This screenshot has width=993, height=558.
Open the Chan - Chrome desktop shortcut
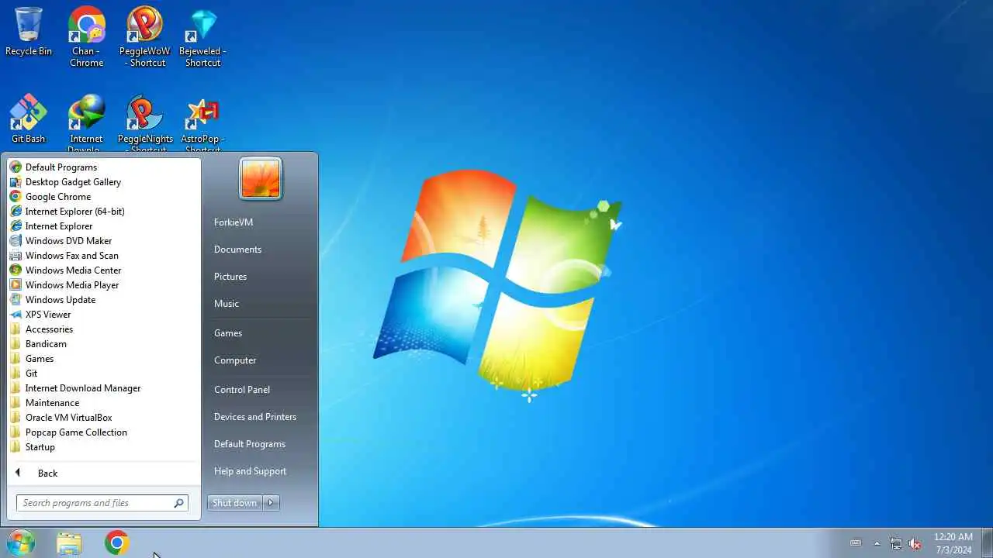(x=86, y=36)
